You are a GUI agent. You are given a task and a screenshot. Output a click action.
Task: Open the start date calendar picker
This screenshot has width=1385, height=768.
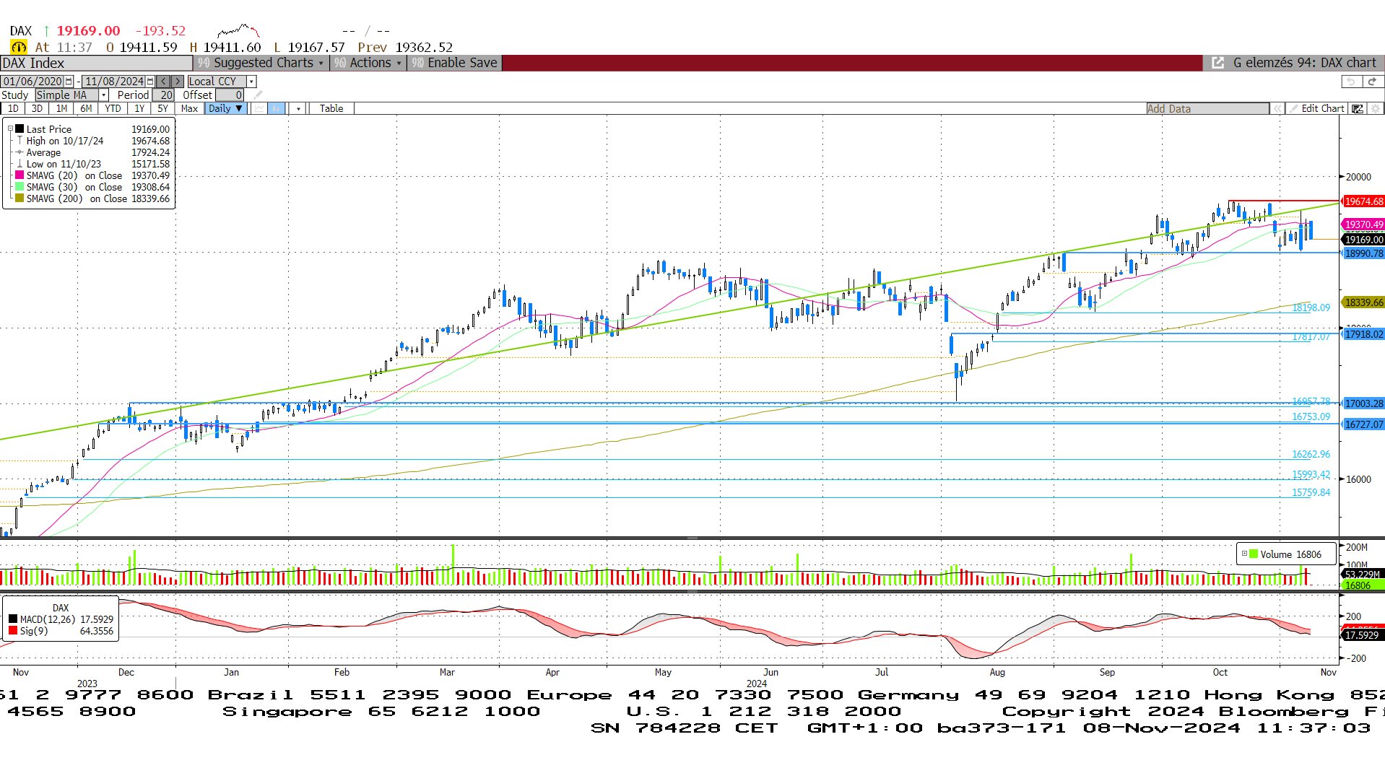(69, 82)
